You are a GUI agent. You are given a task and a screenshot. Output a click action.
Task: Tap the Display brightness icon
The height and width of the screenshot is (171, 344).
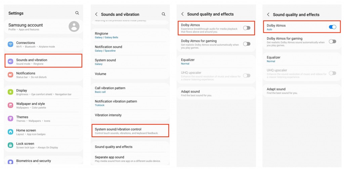[10, 92]
